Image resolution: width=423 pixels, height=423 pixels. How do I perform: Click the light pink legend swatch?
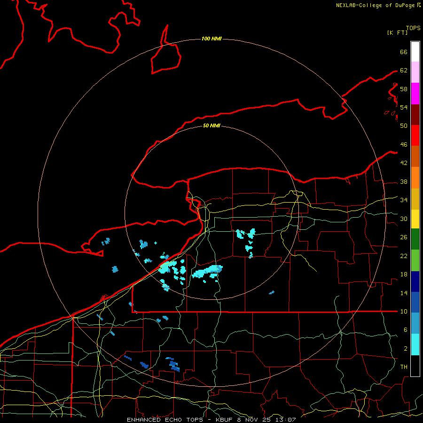[x=415, y=72]
